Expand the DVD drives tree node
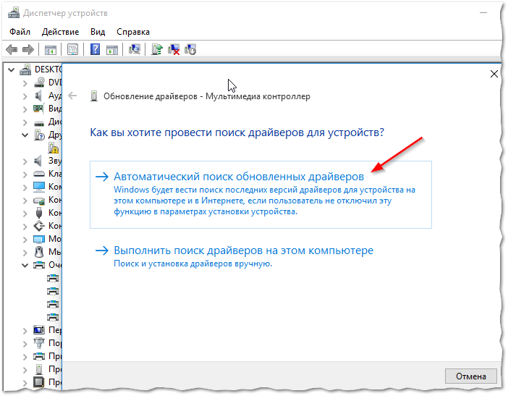This screenshot has width=508, height=396. pos(25,83)
